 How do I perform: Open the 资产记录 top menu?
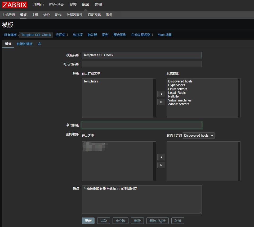pos(56,5)
